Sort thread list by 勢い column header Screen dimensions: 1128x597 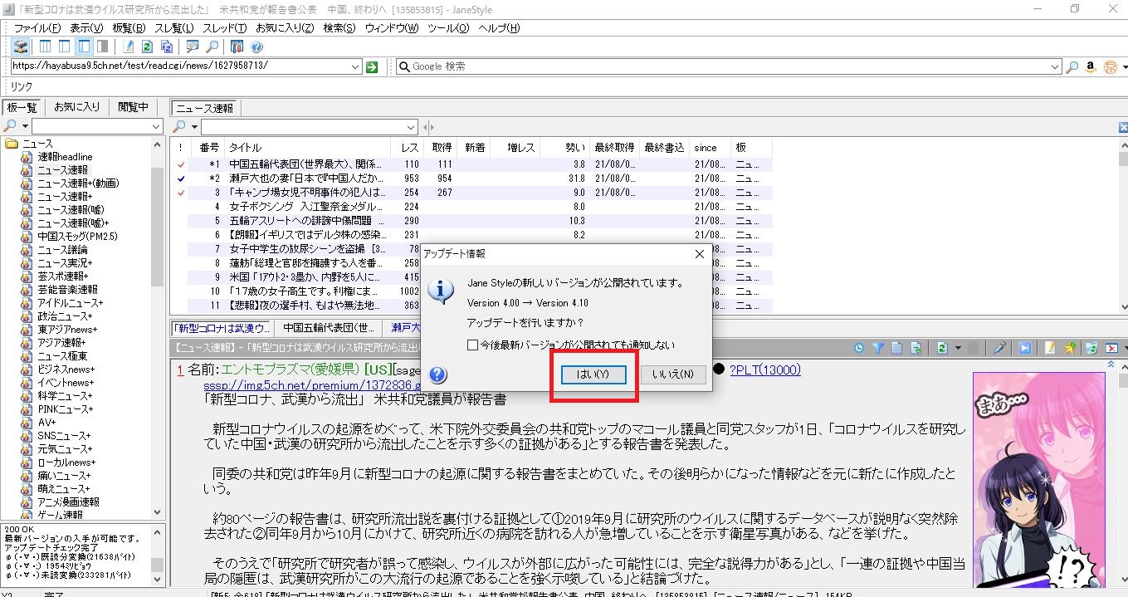pyautogui.click(x=564, y=147)
